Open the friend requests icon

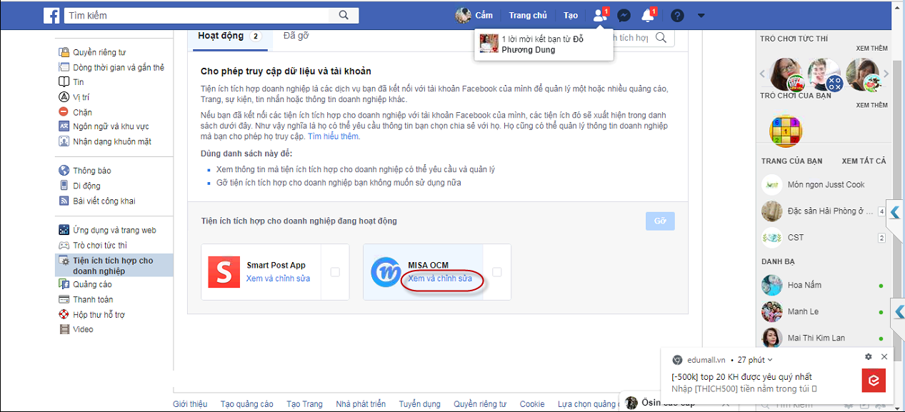(600, 15)
